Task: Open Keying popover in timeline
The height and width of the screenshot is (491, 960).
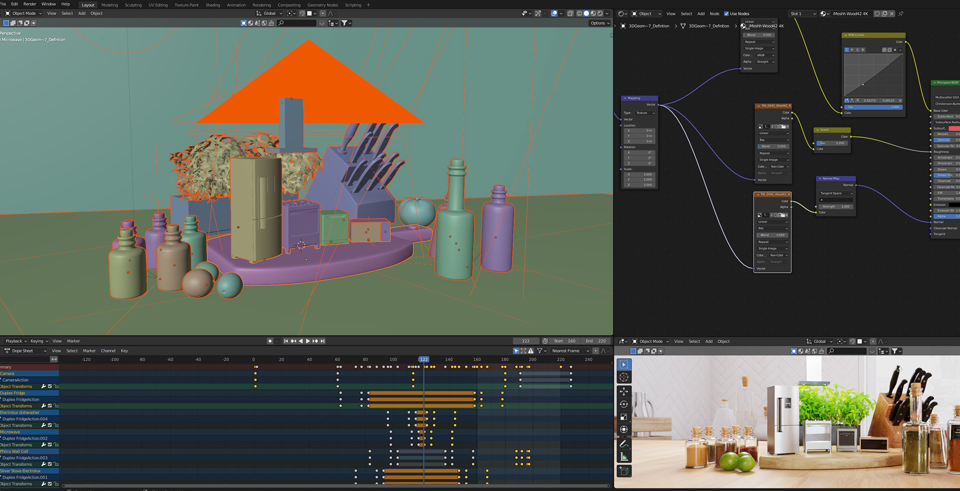Action: click(x=39, y=341)
